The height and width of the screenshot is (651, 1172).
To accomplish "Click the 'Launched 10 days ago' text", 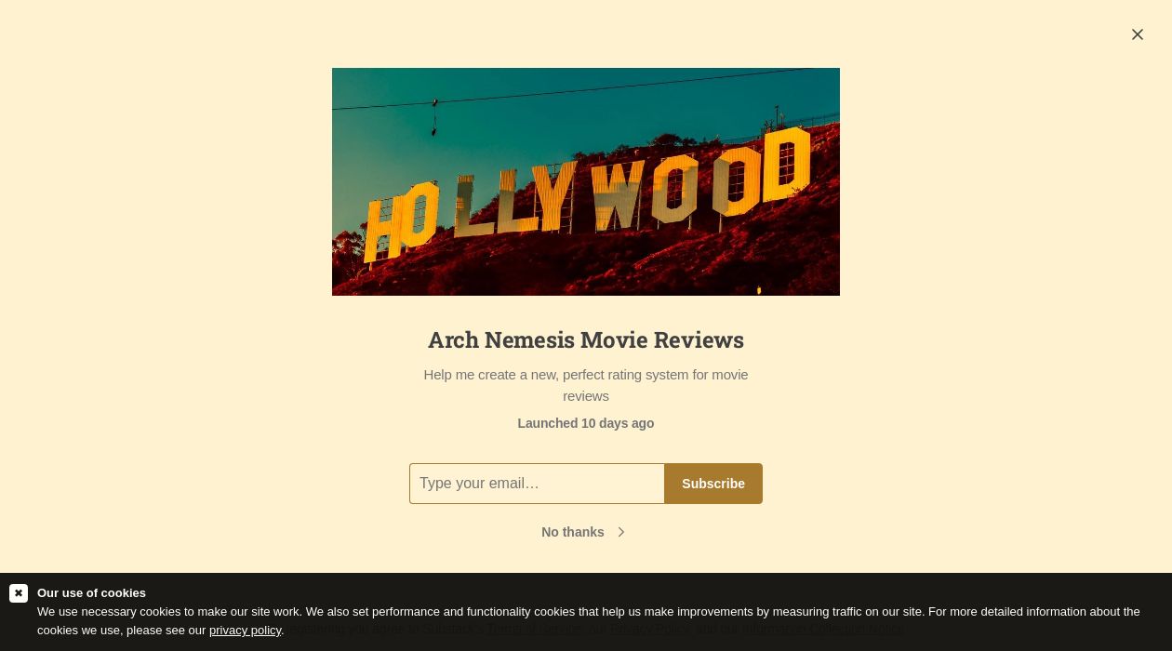I will point(586,423).
